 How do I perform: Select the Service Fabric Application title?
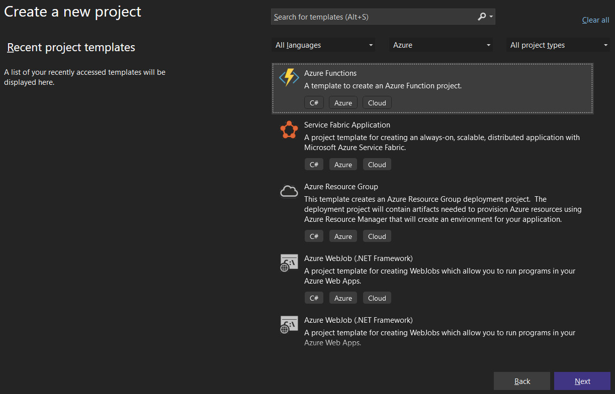coord(347,125)
